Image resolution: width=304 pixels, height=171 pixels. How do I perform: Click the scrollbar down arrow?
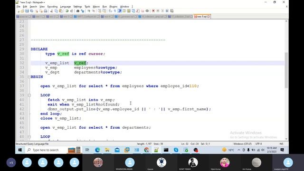(286, 139)
